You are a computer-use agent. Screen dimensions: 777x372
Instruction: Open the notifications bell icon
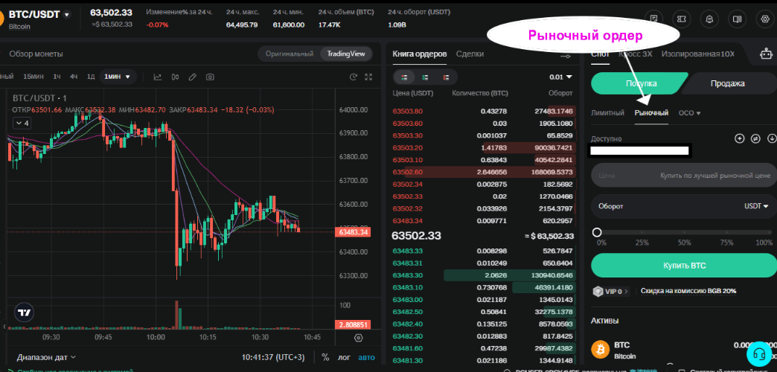click(x=709, y=19)
